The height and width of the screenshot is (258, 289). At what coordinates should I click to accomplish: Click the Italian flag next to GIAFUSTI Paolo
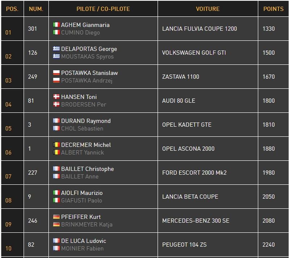pyautogui.click(x=56, y=200)
